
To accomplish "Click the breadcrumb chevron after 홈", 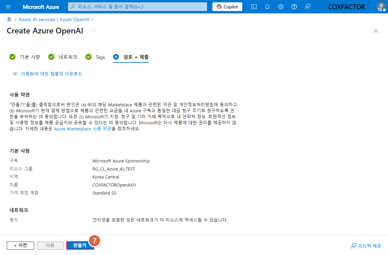I will pos(15,20).
